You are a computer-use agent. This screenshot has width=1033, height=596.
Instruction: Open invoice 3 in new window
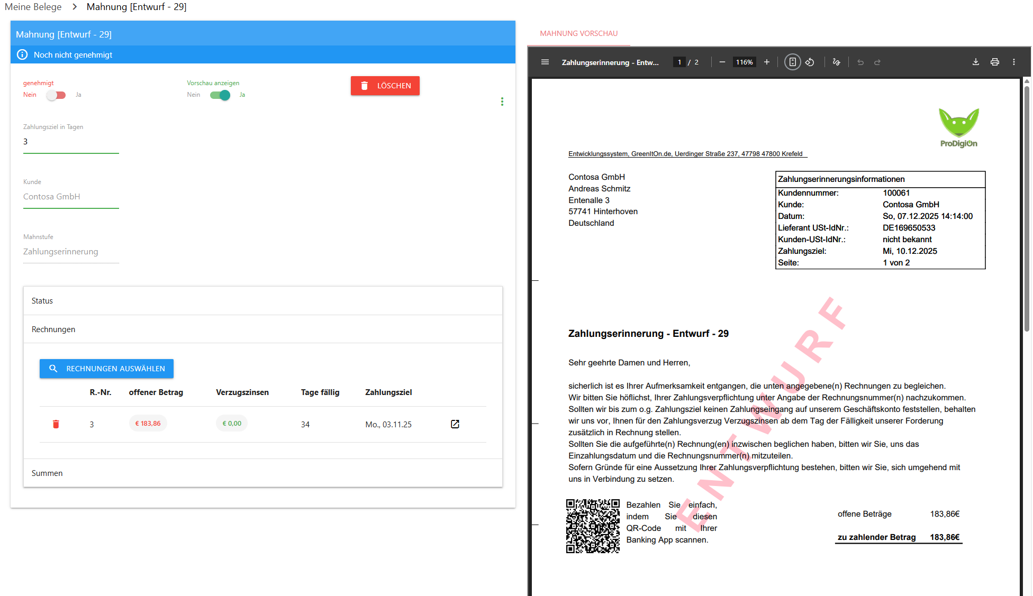click(x=455, y=424)
